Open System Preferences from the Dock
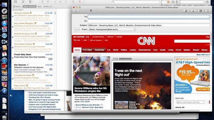 4,79
